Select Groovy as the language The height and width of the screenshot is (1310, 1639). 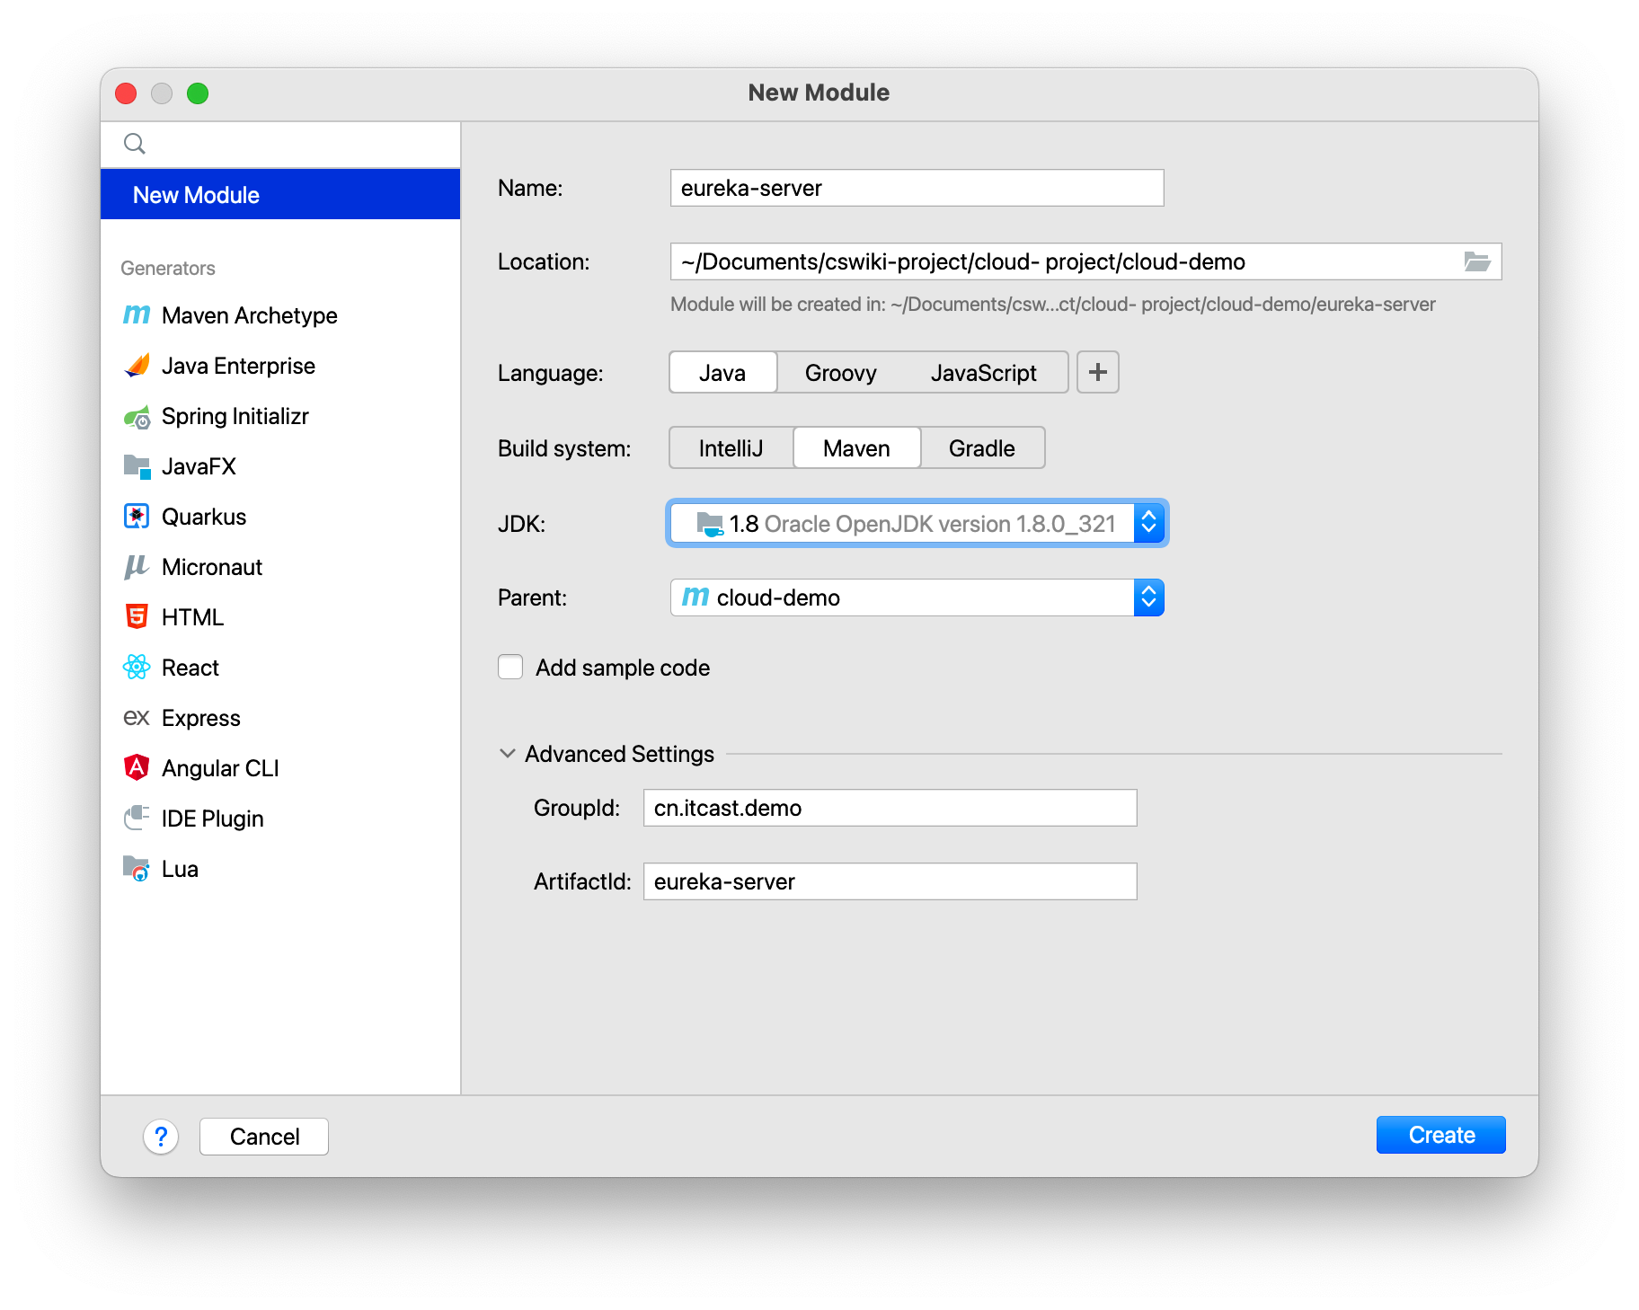pos(840,372)
